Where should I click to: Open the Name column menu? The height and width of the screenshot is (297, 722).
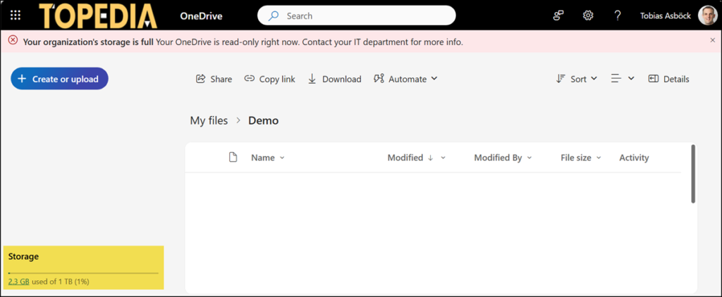pos(268,158)
